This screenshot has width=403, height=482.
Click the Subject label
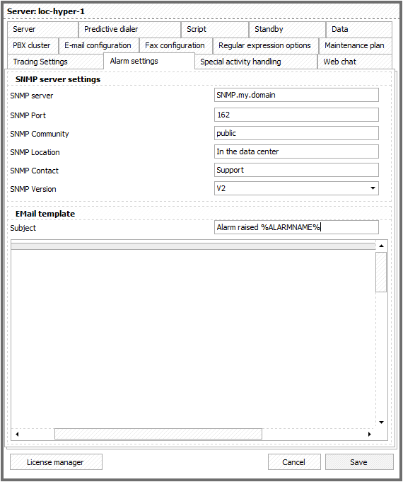click(23, 228)
